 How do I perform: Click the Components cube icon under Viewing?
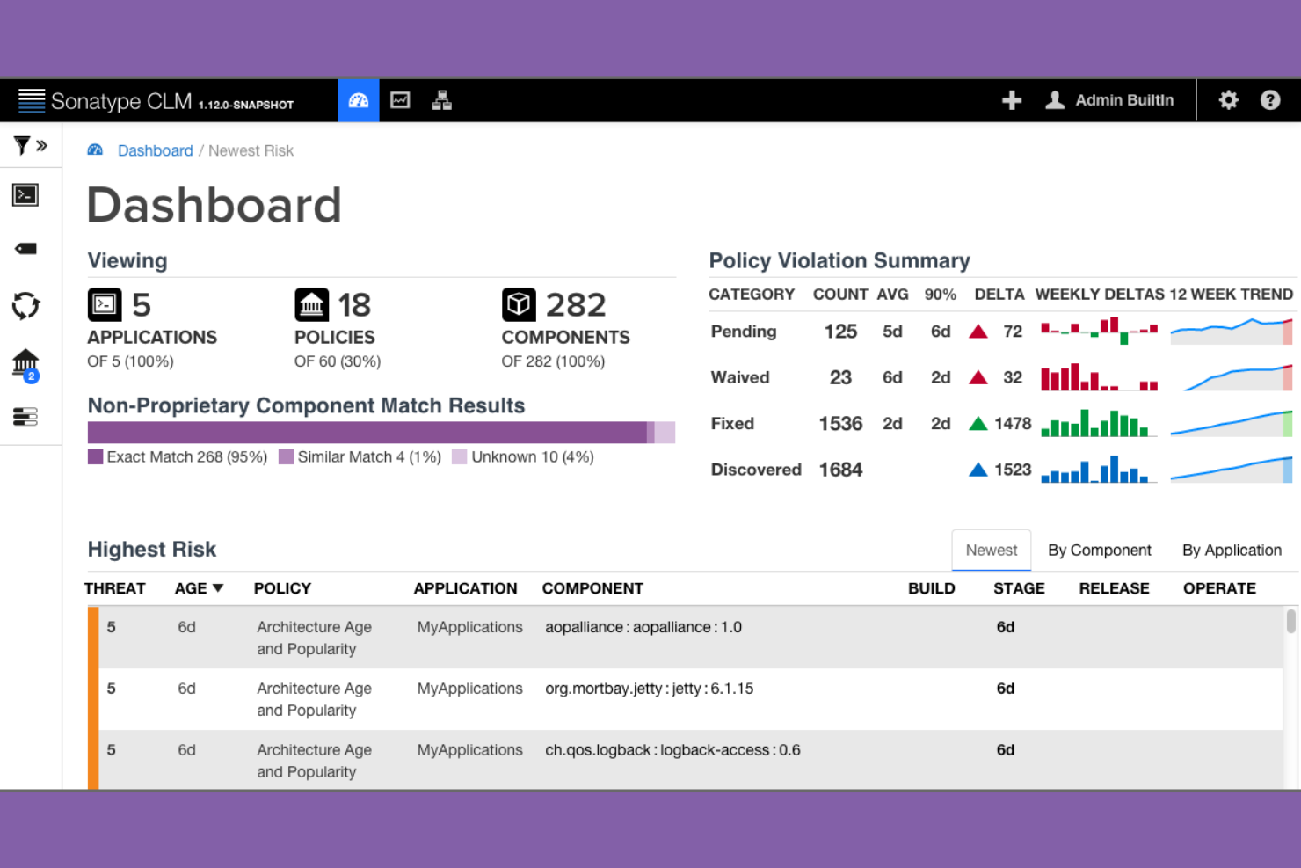point(519,305)
